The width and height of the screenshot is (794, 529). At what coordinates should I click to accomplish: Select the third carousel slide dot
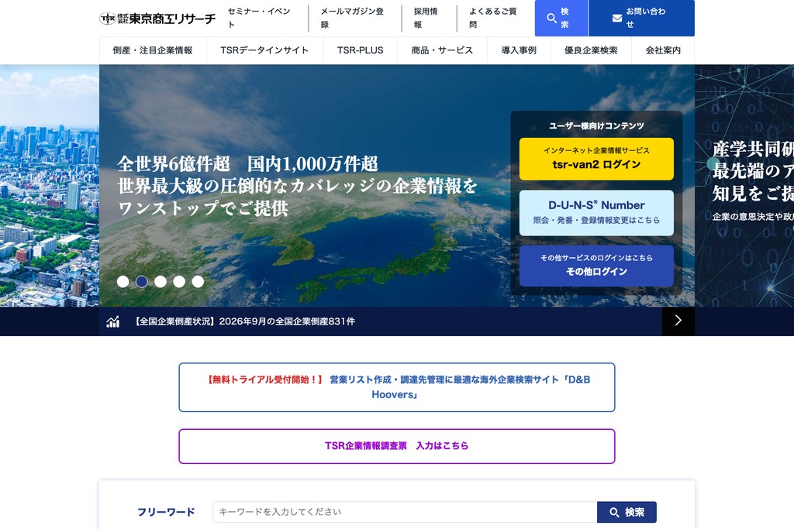tap(161, 282)
